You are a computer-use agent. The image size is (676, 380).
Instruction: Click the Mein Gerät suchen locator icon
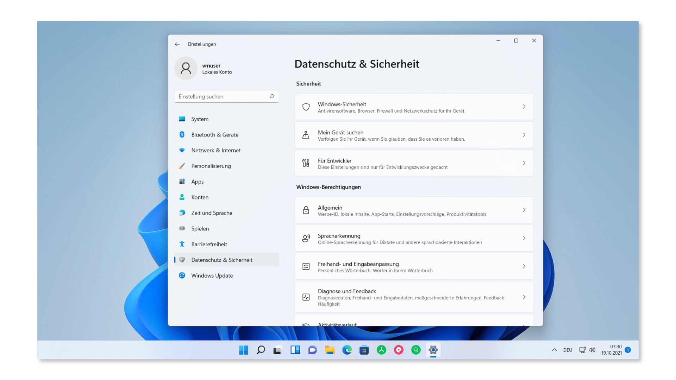[306, 135]
